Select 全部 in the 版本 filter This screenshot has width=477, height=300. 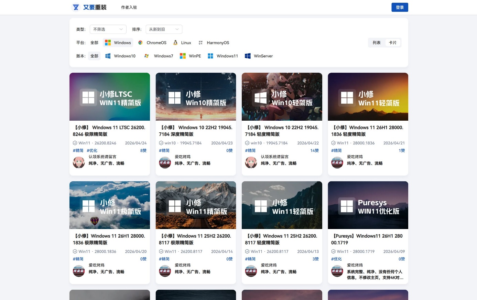pos(94,56)
